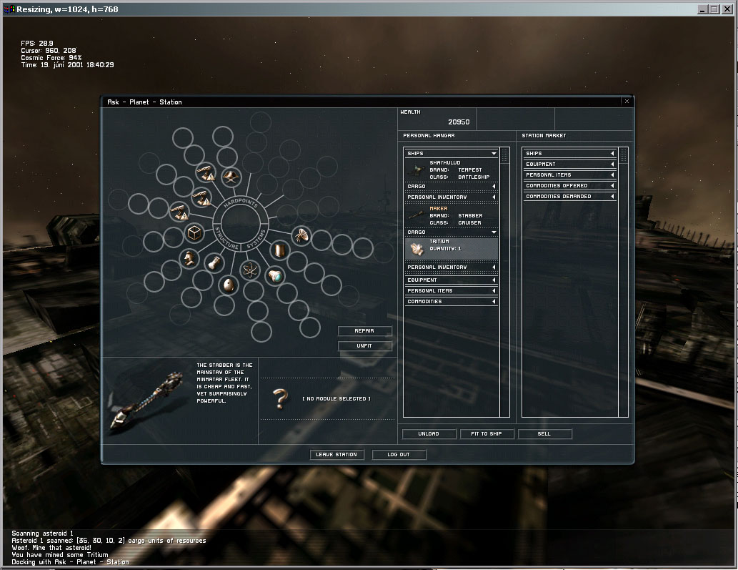Expand Personal Inventory below the Tritium row

[451, 267]
